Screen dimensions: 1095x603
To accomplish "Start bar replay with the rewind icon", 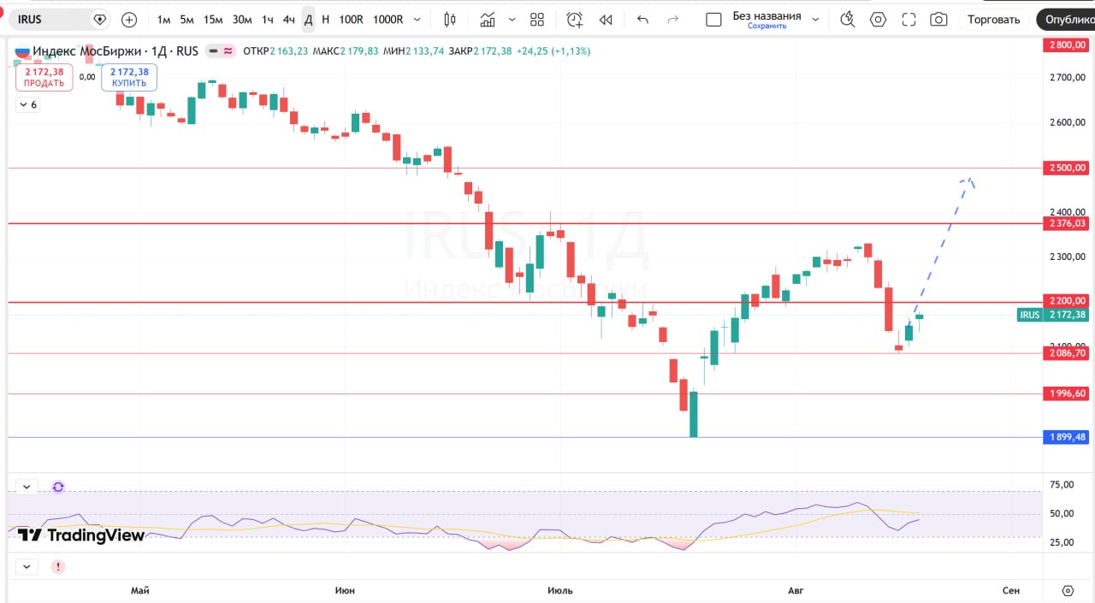I will point(606,19).
